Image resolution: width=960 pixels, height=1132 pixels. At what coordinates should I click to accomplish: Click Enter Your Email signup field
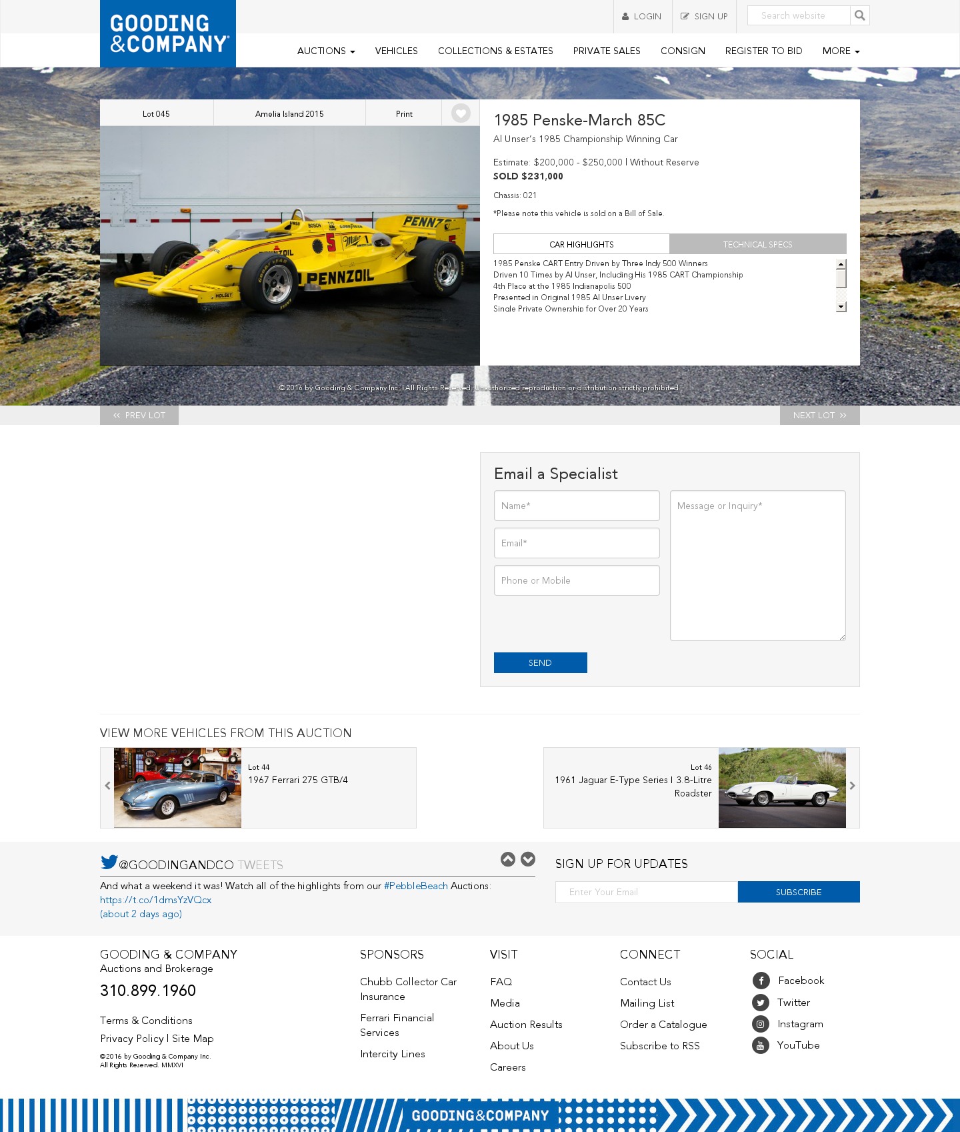click(647, 892)
